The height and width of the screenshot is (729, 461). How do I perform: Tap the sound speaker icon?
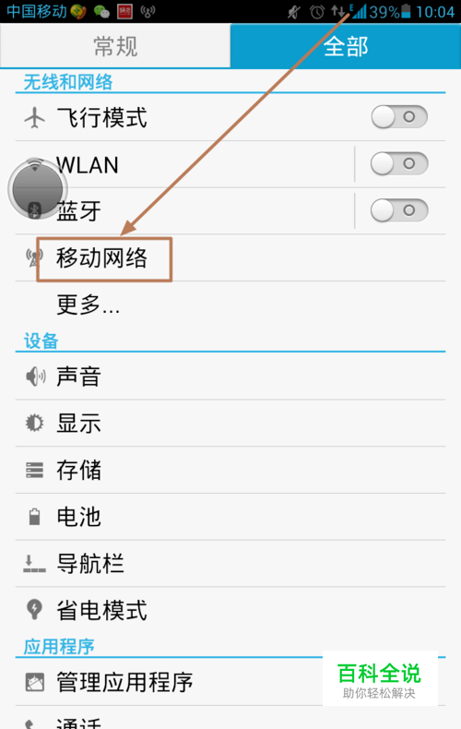click(35, 376)
